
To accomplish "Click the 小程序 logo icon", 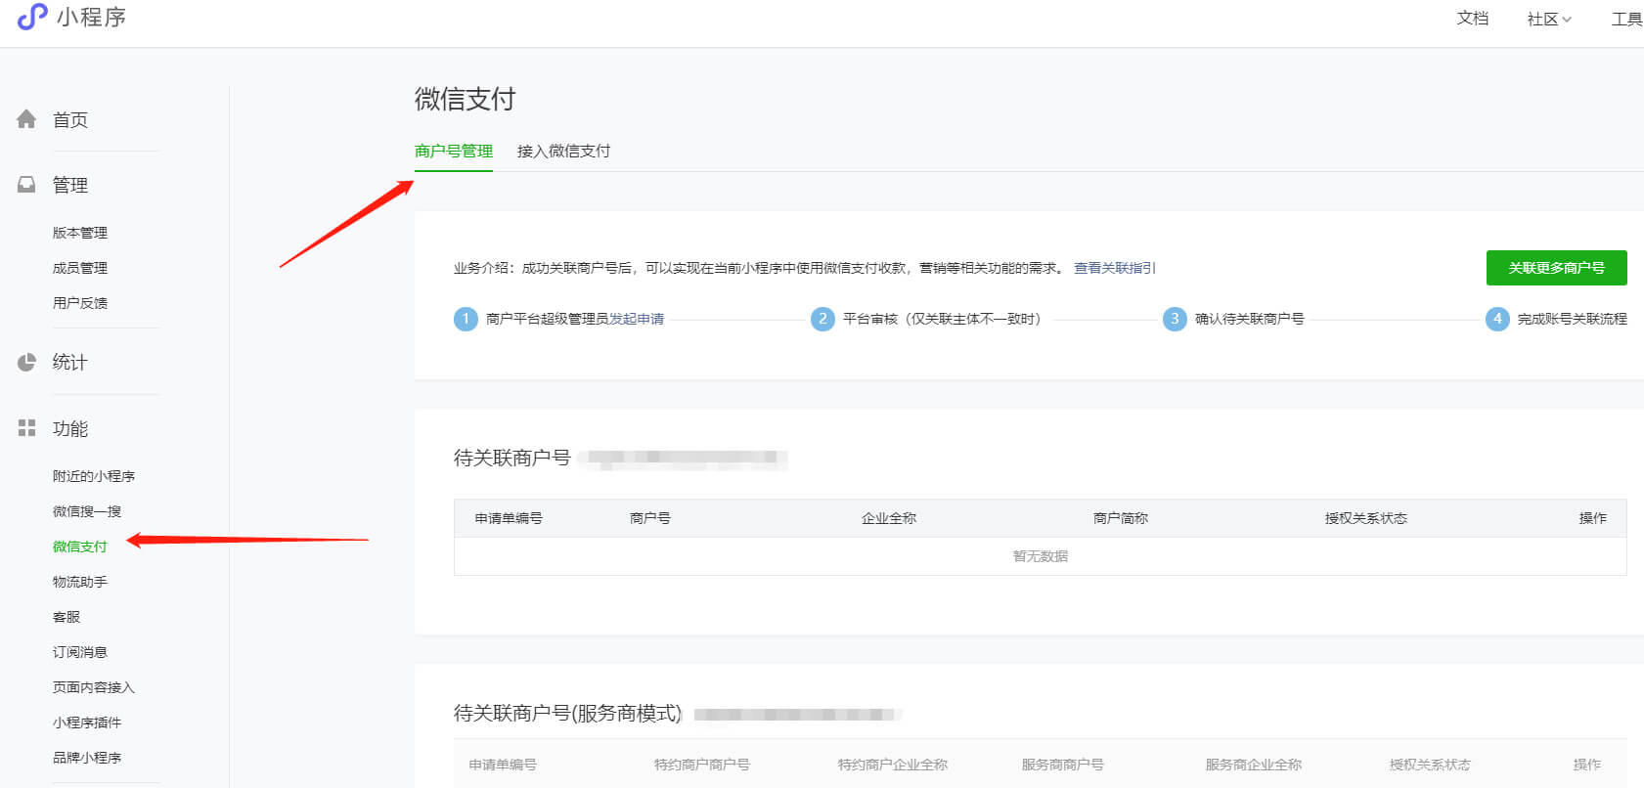I will pyautogui.click(x=32, y=17).
